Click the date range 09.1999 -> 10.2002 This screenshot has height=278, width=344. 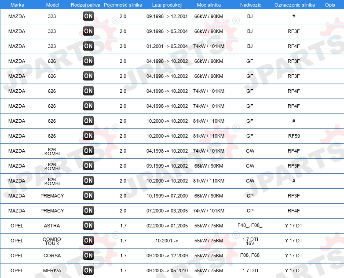[167, 166]
